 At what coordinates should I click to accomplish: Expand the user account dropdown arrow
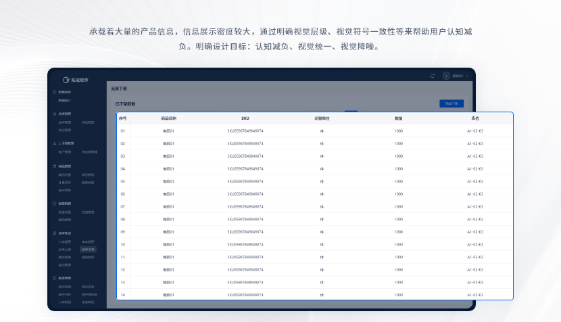pyautogui.click(x=467, y=76)
